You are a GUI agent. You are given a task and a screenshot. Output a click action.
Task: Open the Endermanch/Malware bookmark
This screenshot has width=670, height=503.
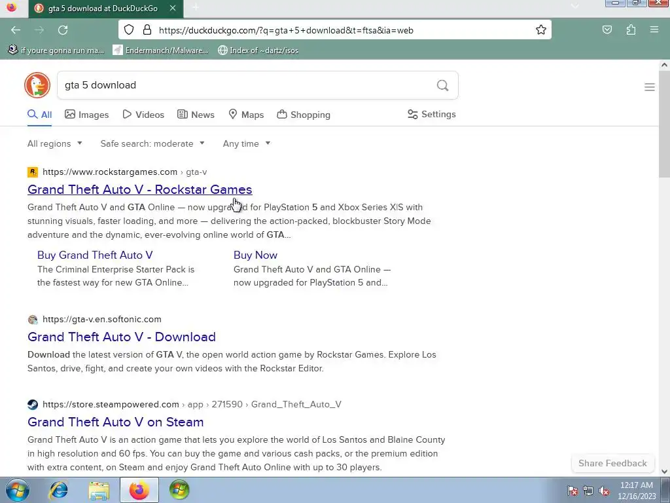[x=160, y=50]
